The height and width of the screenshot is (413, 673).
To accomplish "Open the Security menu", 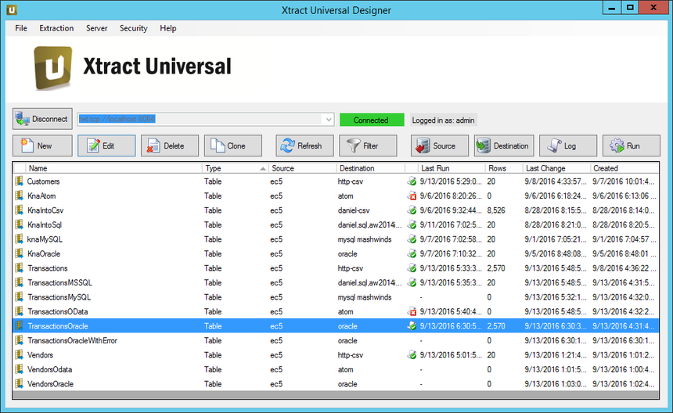I will tap(134, 28).
